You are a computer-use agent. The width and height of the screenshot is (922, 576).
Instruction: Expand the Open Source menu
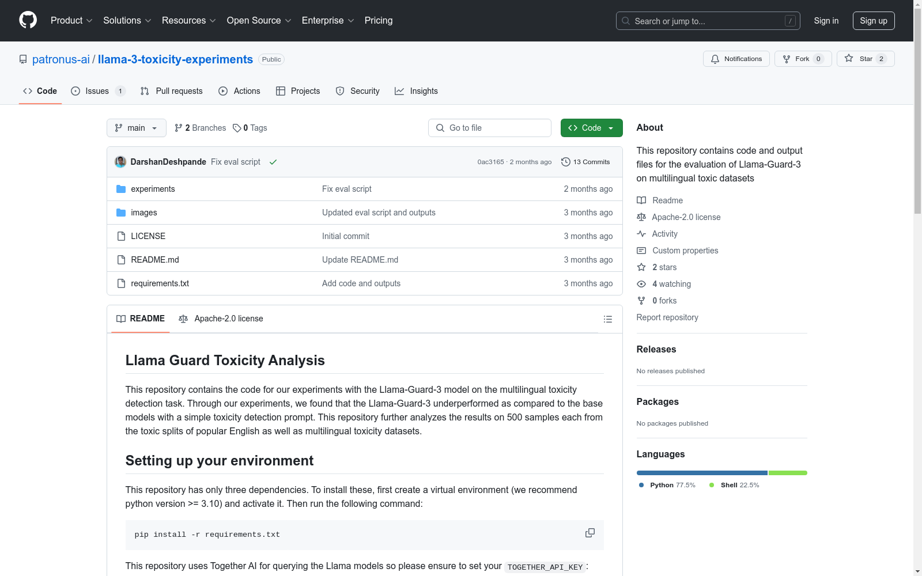click(259, 20)
